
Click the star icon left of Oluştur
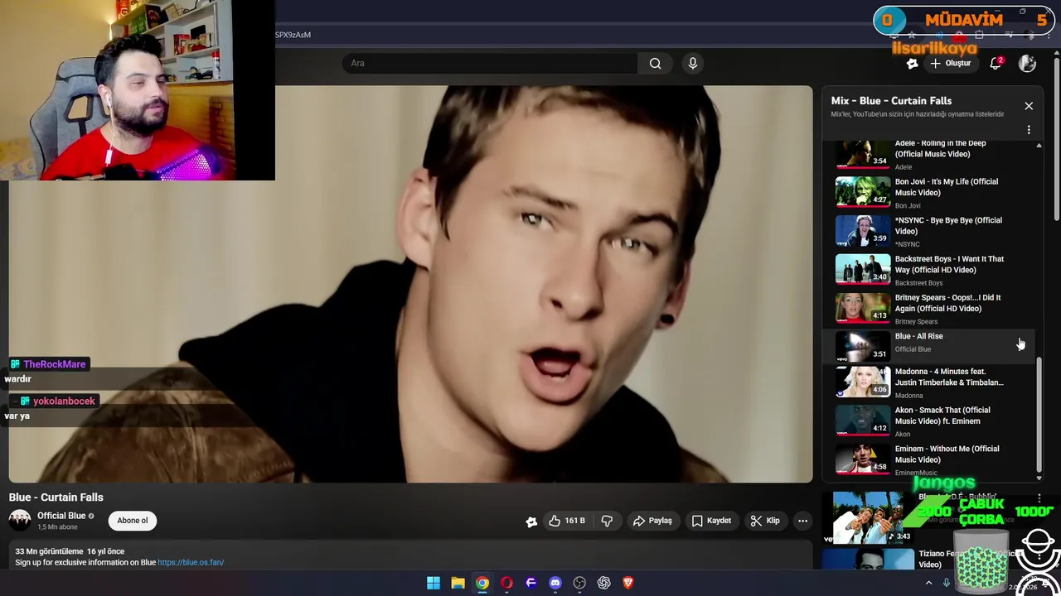[x=912, y=63]
